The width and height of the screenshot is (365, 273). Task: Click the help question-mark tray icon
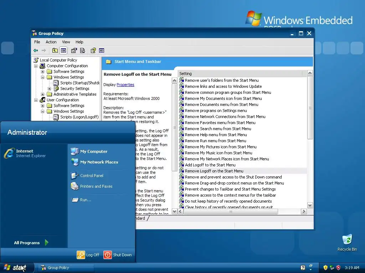[x=303, y=268]
